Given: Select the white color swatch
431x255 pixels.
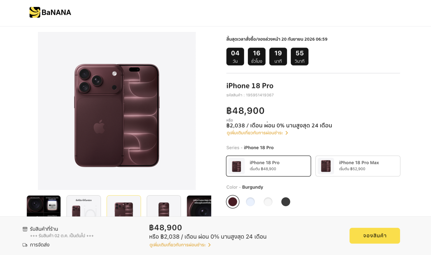Looking at the screenshot, I should [x=268, y=202].
